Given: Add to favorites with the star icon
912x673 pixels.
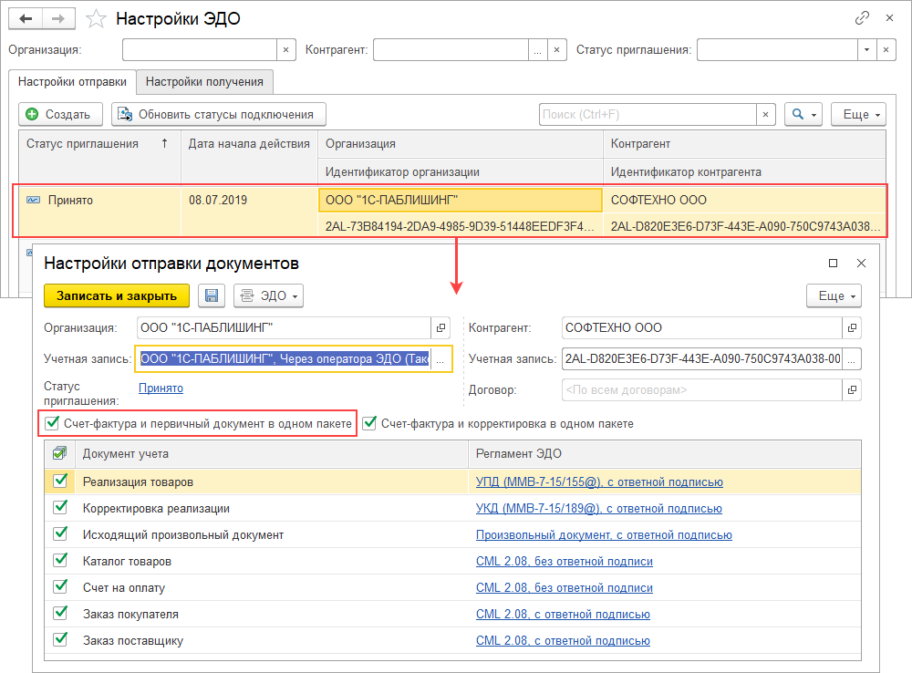Looking at the screenshot, I should 94,18.
